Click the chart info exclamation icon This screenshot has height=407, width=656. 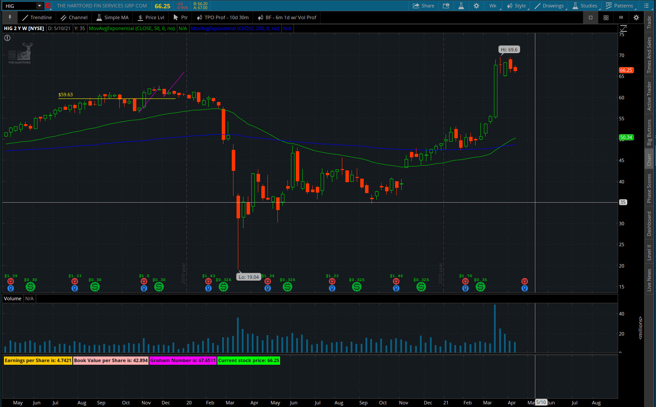pos(7,38)
